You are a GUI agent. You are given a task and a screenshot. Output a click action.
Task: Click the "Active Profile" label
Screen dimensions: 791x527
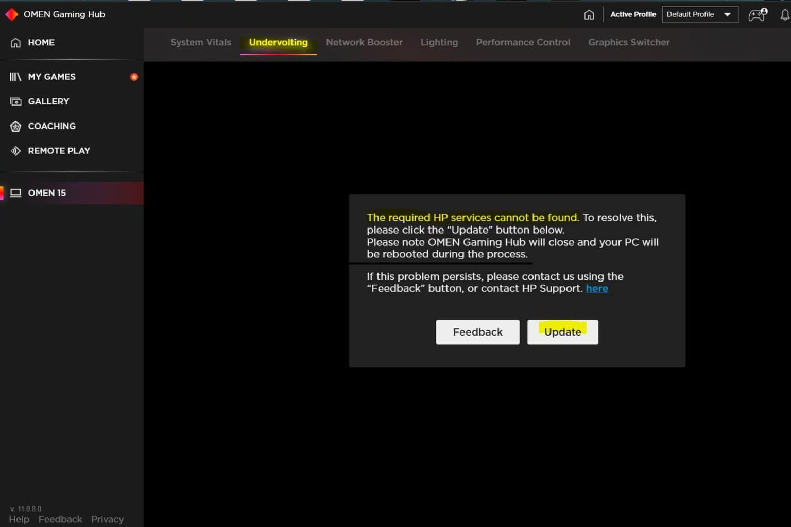[x=633, y=14]
